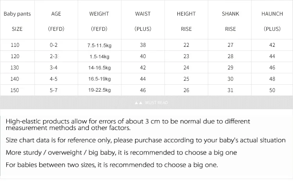Viewport: 293px width, 181px height.
Task: Click the High-elastic products note text
Action: 128,125
